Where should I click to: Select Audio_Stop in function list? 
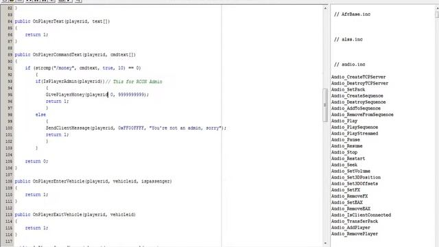click(344, 152)
